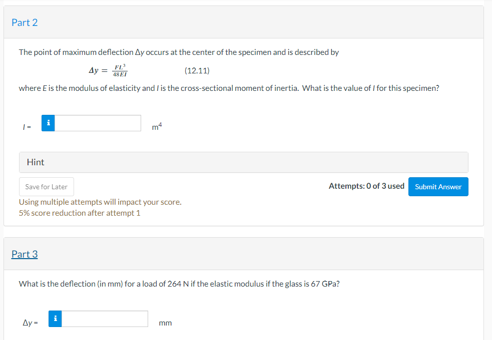492x340 pixels.
Task: Focus the moment of inertia I input field
Action: coord(98,123)
